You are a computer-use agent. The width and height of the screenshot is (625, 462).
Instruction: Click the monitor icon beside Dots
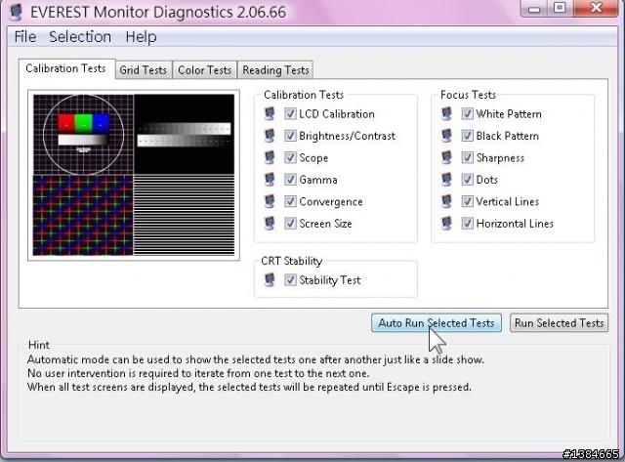pos(447,180)
